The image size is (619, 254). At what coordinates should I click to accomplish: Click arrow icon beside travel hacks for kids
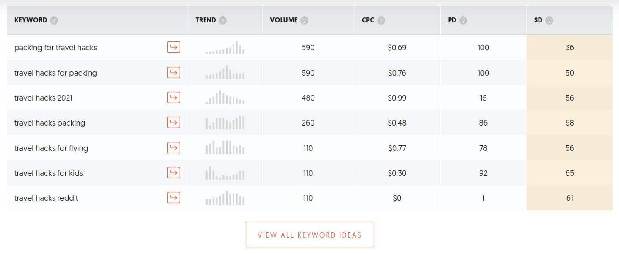(174, 173)
